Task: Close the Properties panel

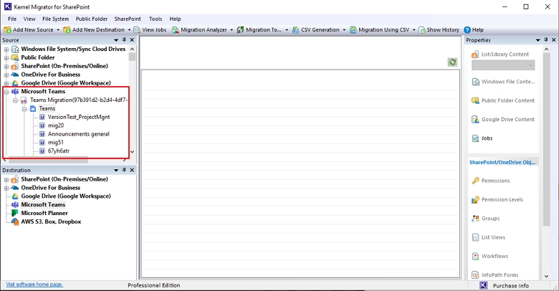Action: point(554,40)
